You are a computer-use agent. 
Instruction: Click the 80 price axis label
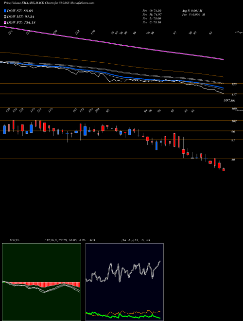pos(233,160)
